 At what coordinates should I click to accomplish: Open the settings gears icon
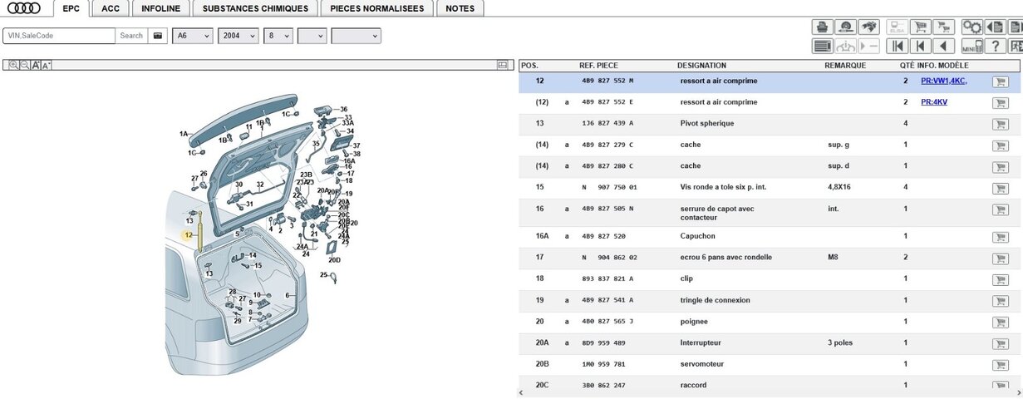pyautogui.click(x=971, y=27)
